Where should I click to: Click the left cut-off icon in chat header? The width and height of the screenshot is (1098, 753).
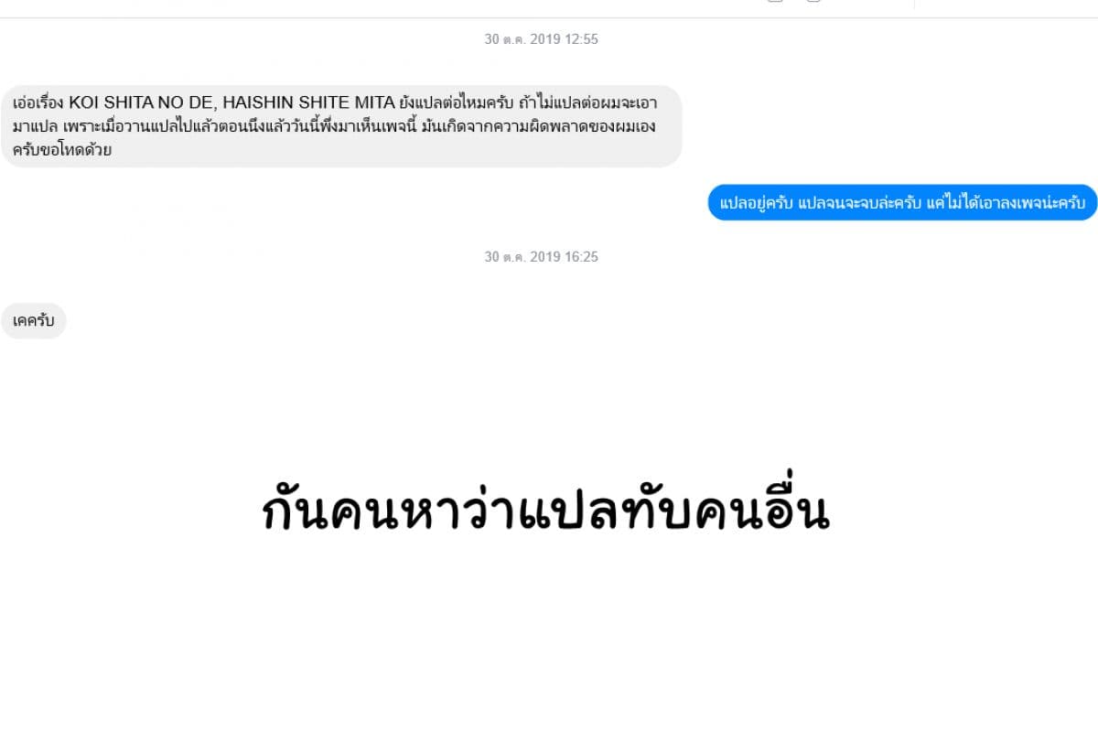[x=775, y=2]
